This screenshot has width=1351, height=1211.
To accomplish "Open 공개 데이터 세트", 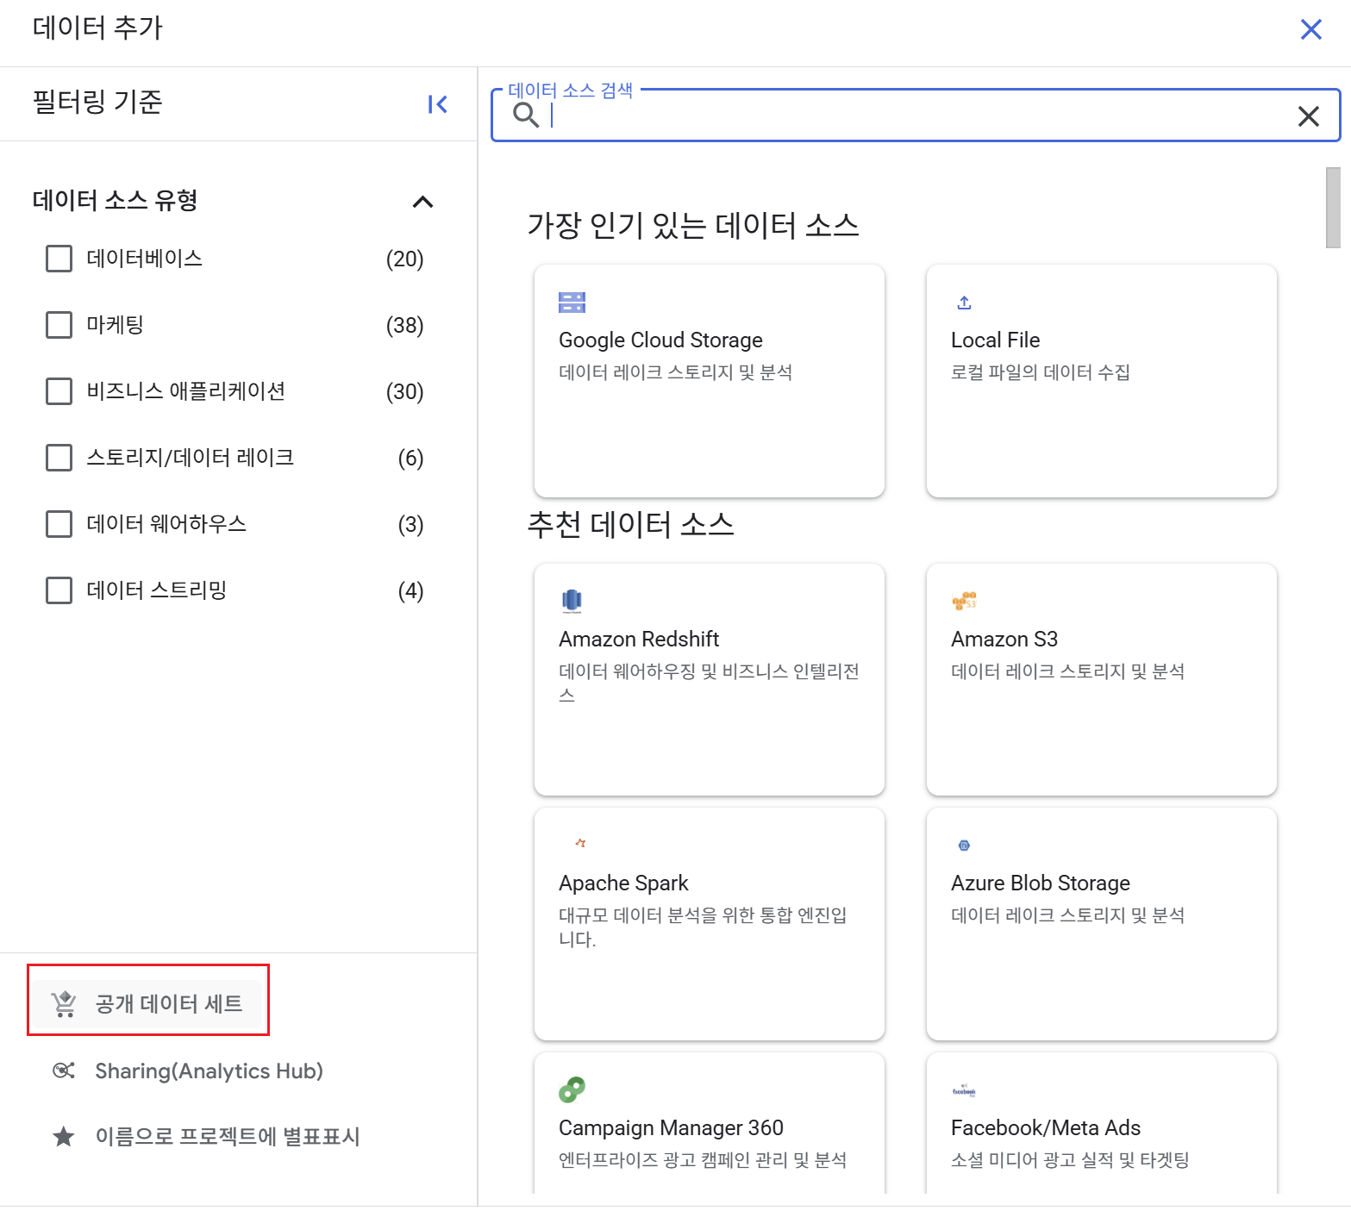I will (148, 1004).
